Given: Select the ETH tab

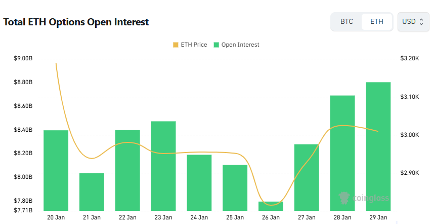Looking at the screenshot, I should (377, 22).
